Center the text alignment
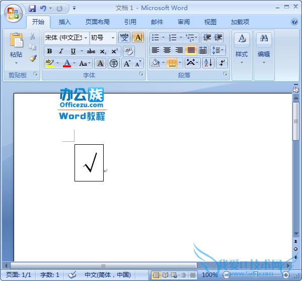This screenshot has height=281, width=302. 167,50
